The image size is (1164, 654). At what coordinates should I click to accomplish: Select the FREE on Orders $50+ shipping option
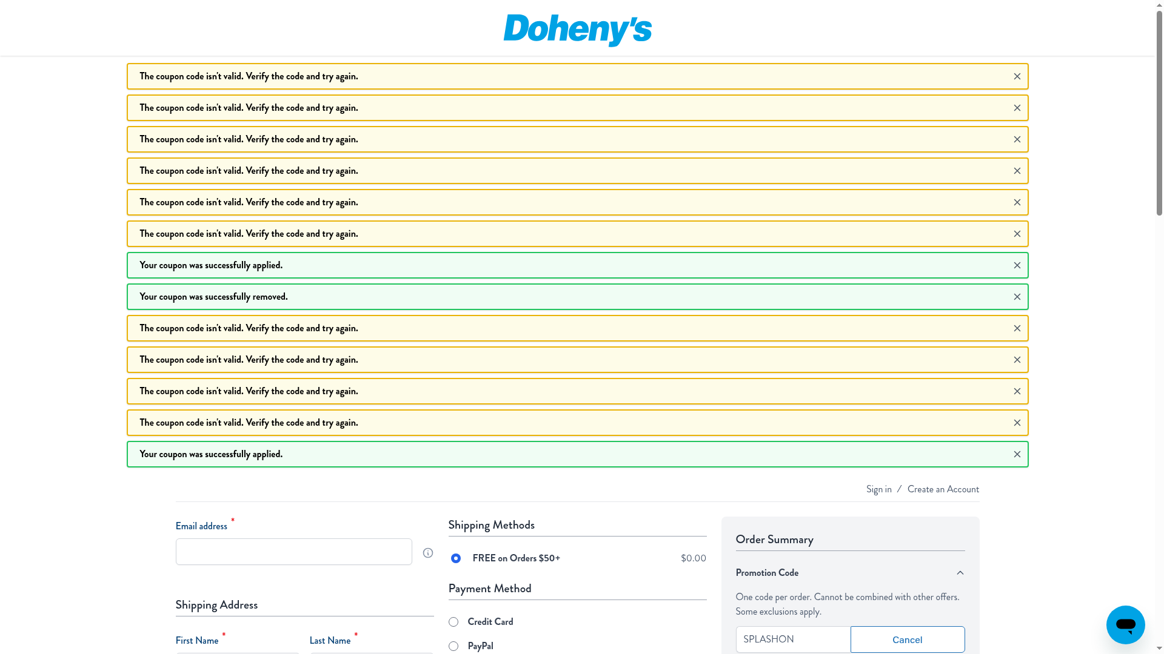(456, 558)
